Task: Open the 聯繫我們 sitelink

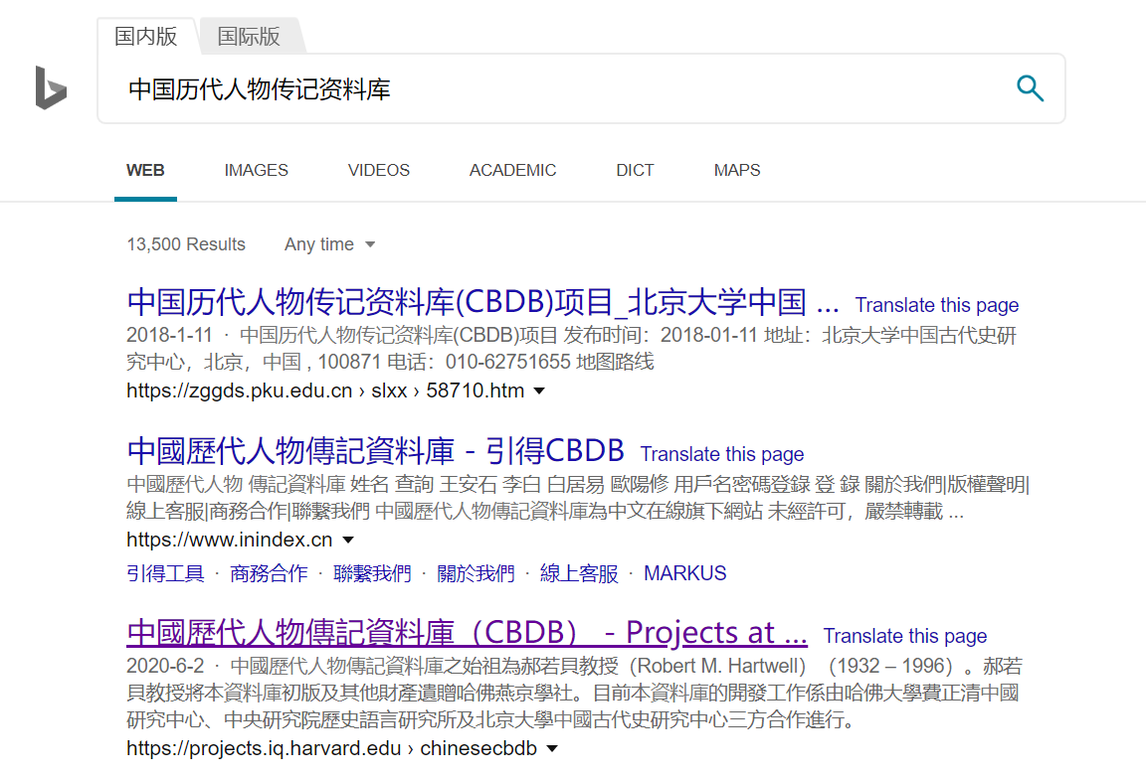Action: click(x=372, y=573)
